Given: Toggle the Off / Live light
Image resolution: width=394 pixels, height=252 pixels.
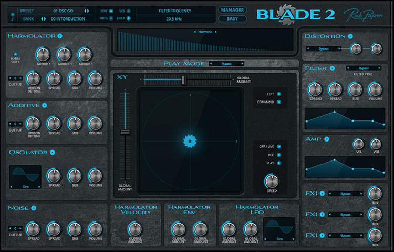Looking at the screenshot, I should tap(278, 146).
